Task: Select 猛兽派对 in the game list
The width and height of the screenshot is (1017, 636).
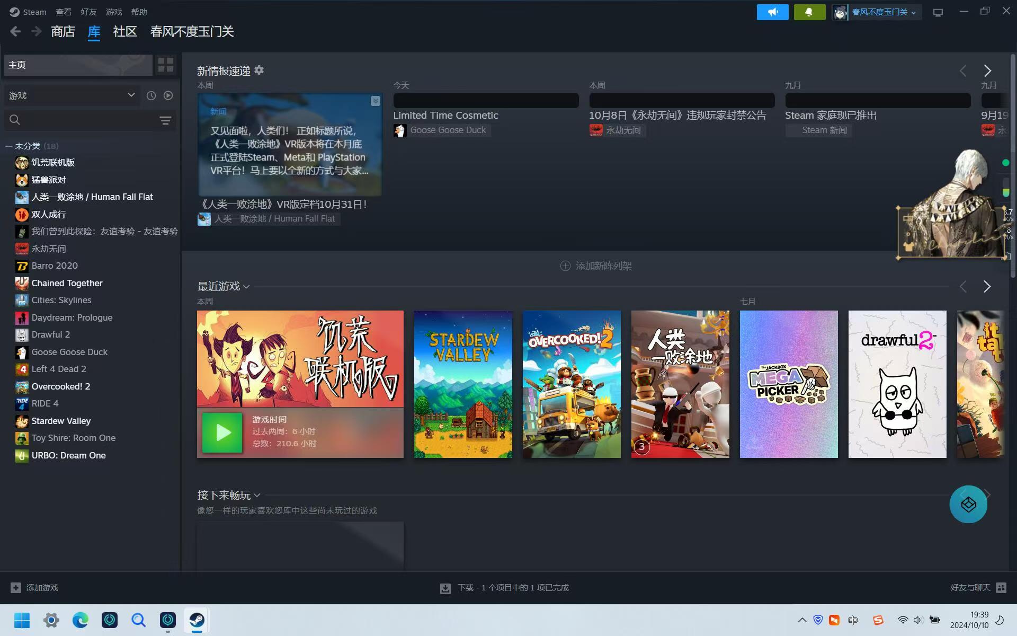Action: 49,180
